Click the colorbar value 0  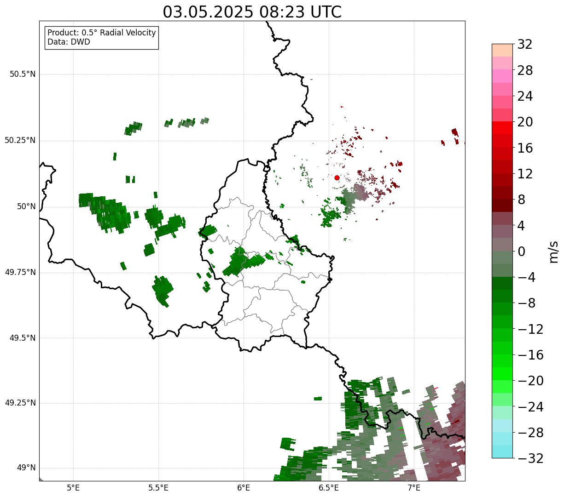click(521, 251)
